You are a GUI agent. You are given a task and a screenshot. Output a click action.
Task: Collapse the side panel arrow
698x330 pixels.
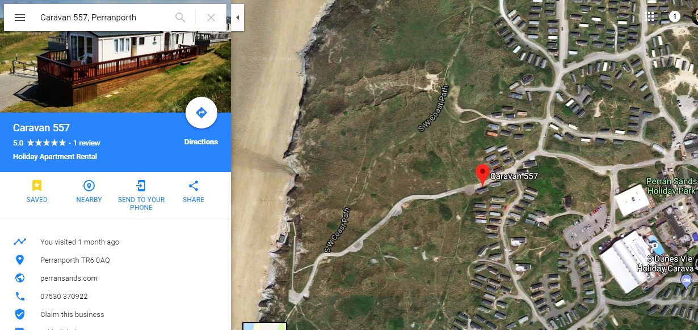click(237, 18)
